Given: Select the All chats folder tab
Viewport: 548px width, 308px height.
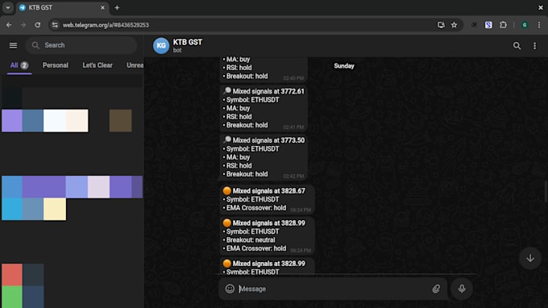Looking at the screenshot, I should pyautogui.click(x=19, y=65).
